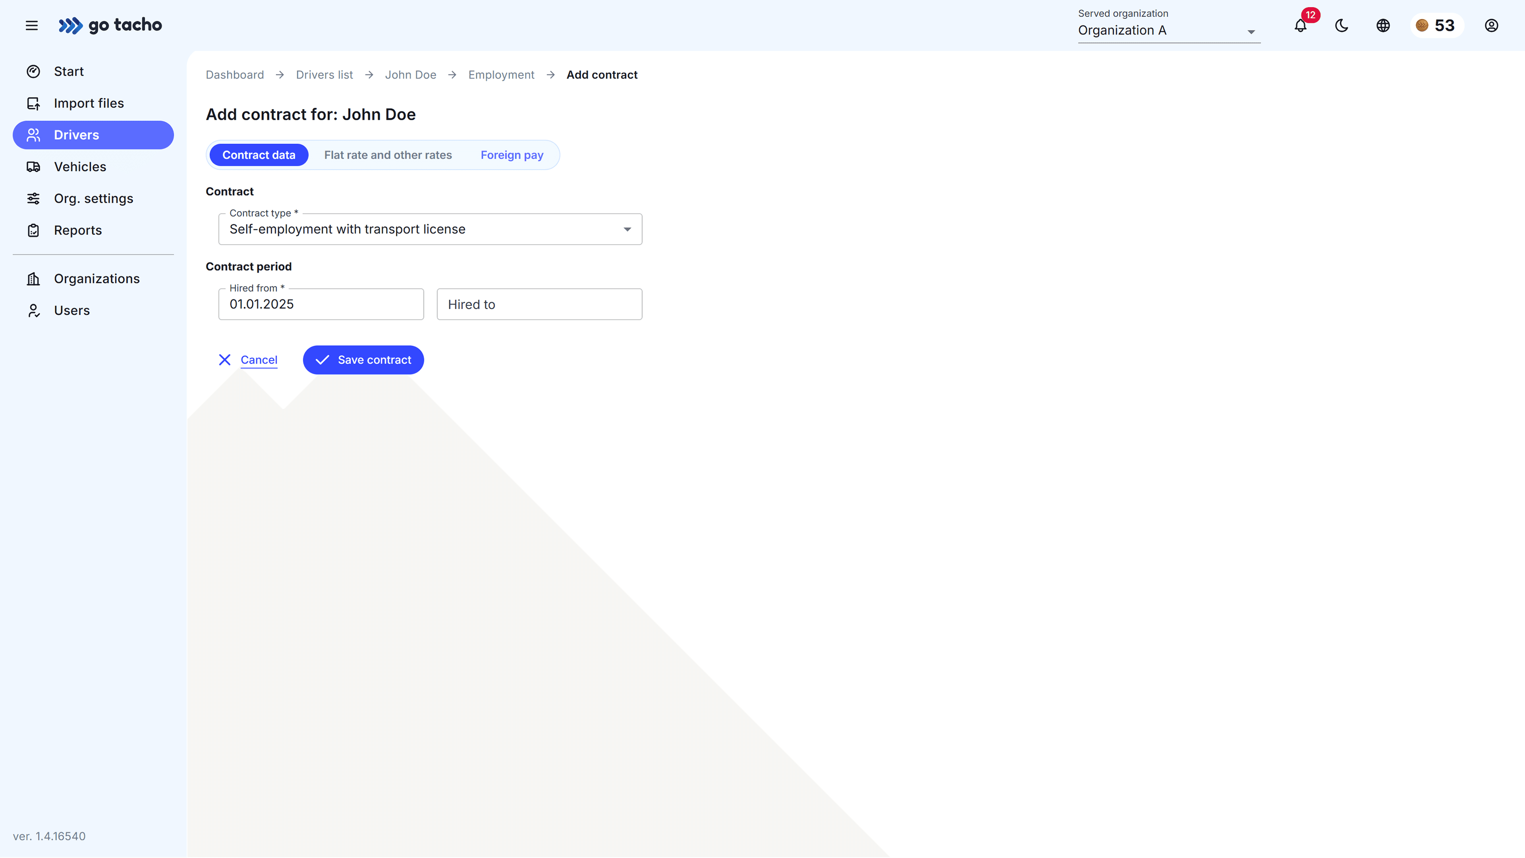Open the language globe selector
The image size is (1525, 858).
pyautogui.click(x=1382, y=25)
